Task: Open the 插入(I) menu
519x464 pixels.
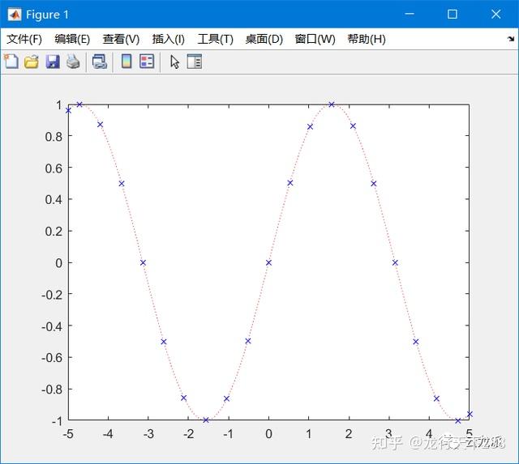Action: click(168, 39)
